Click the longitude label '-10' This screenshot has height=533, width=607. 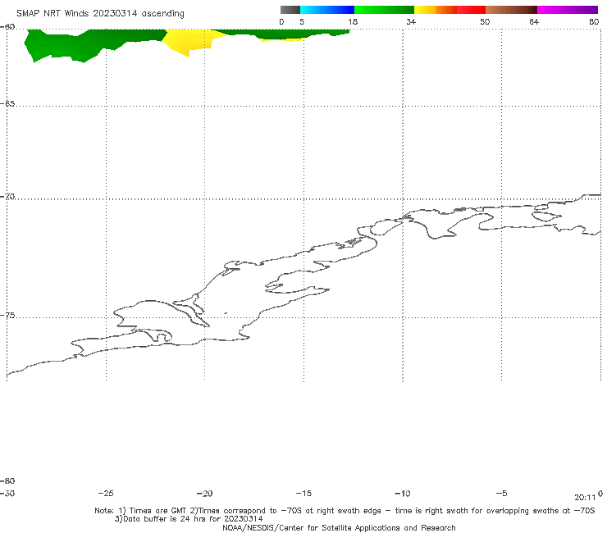coord(402,494)
